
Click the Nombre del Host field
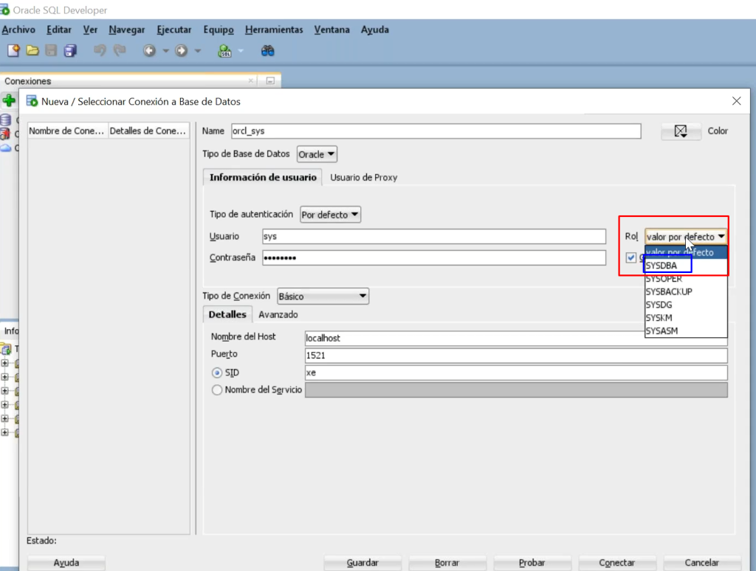[x=516, y=339]
